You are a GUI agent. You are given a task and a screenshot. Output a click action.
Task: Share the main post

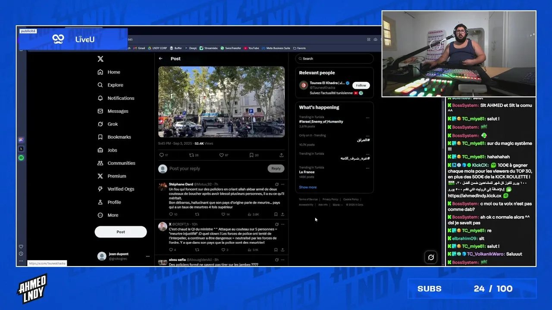282,155
